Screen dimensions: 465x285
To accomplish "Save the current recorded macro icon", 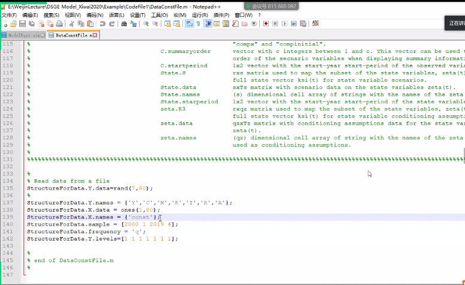I will [x=303, y=24].
